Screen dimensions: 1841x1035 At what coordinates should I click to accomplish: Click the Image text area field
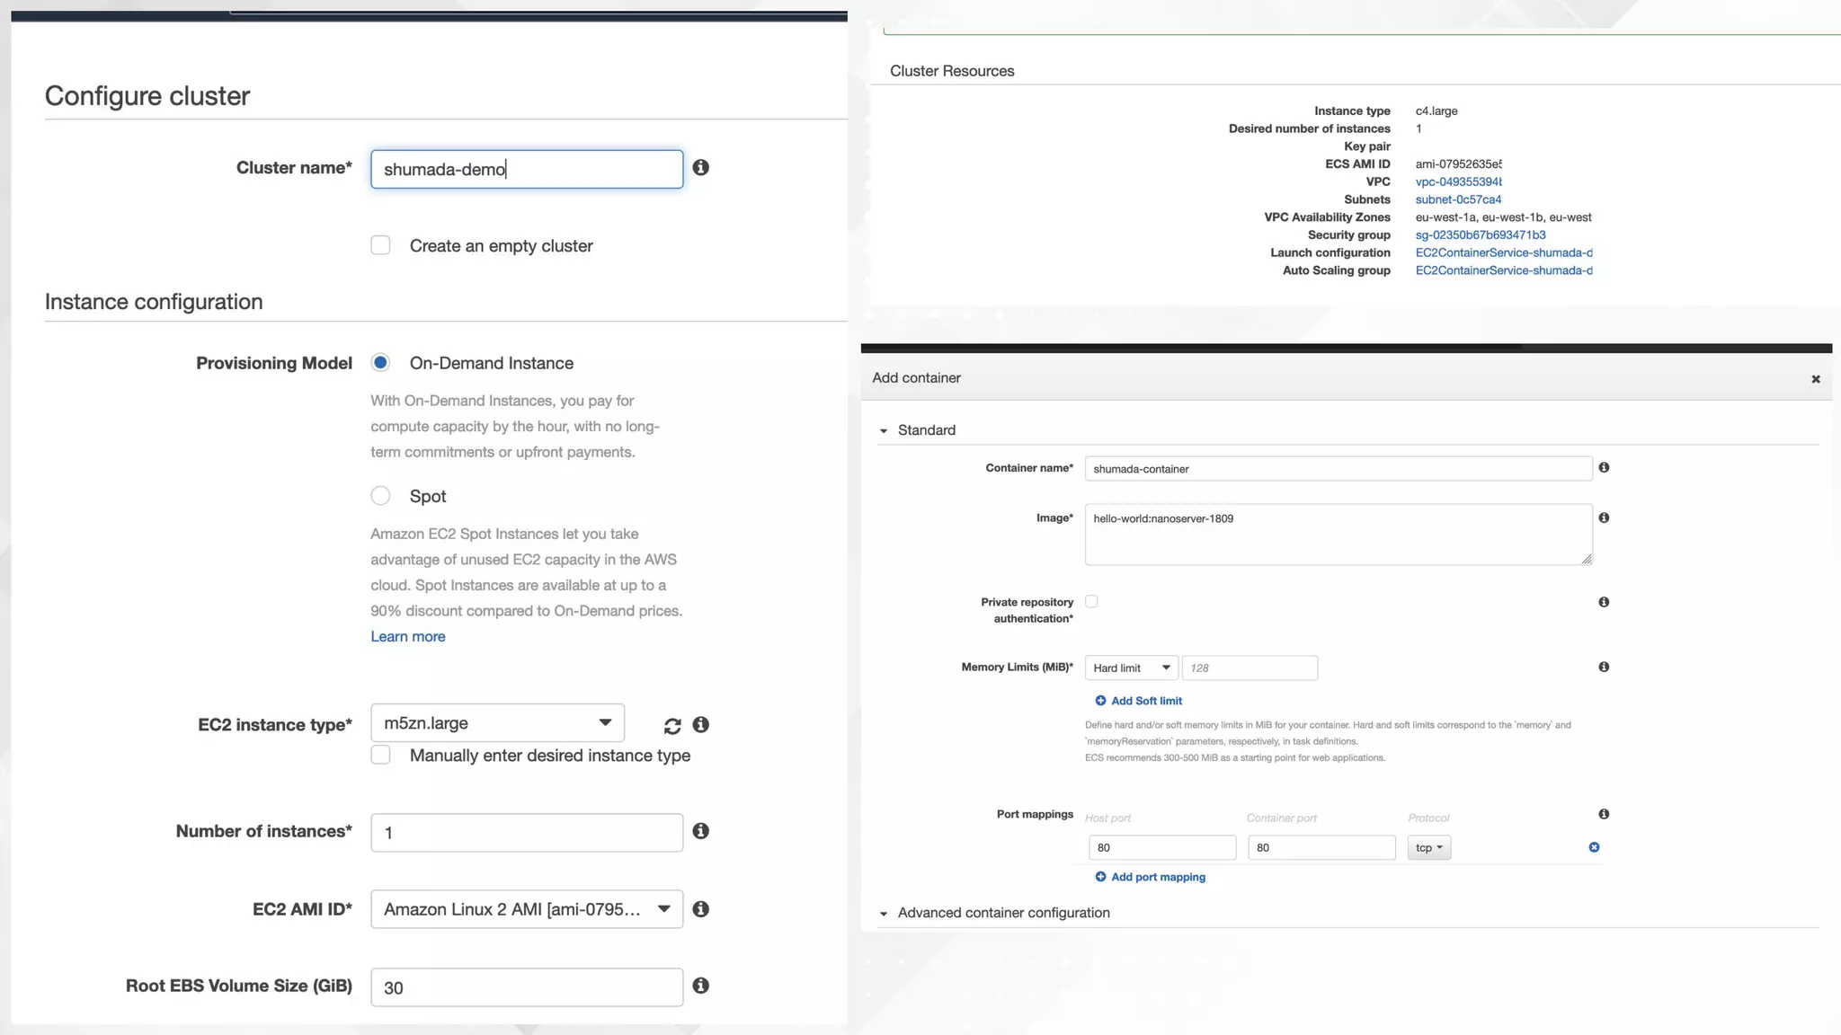[1338, 535]
